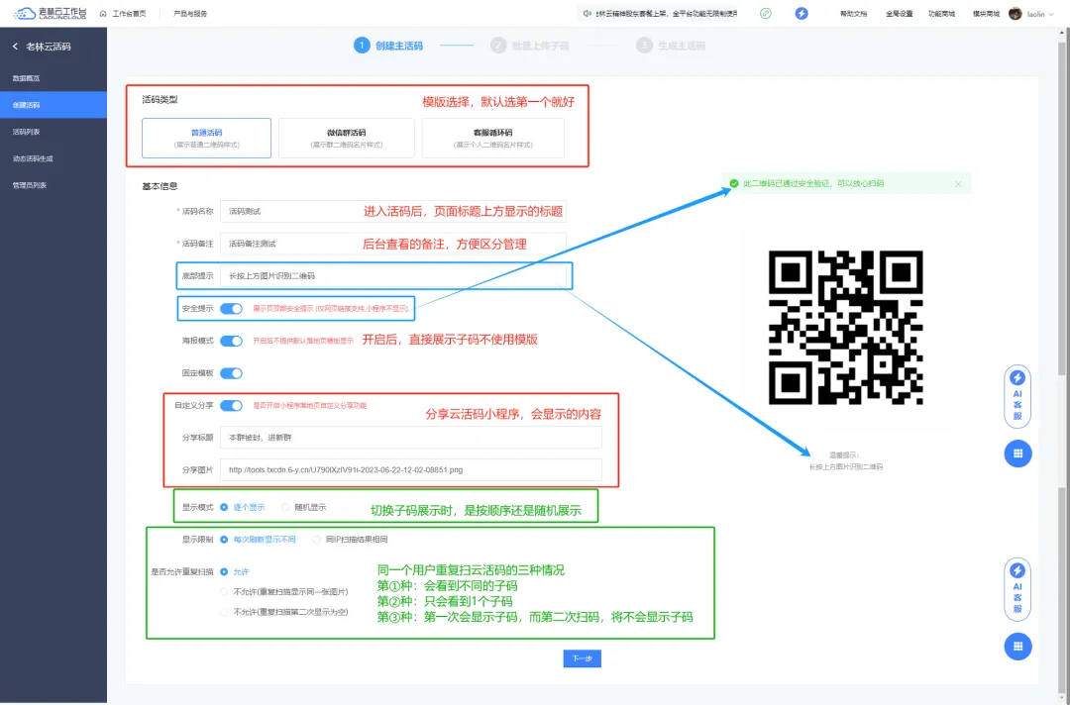
Task: Select 每次刷新显示不同 radio option
Action: [x=224, y=540]
